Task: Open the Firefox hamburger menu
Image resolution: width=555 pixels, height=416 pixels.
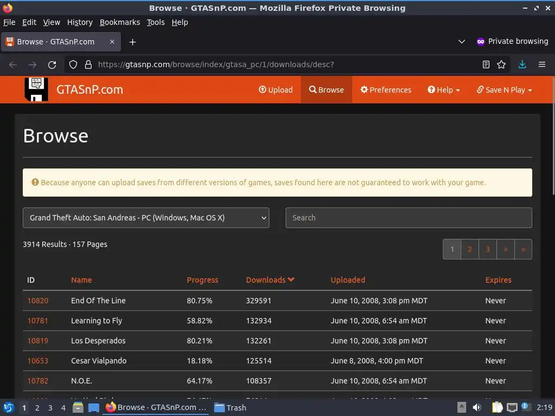Action: (542, 64)
